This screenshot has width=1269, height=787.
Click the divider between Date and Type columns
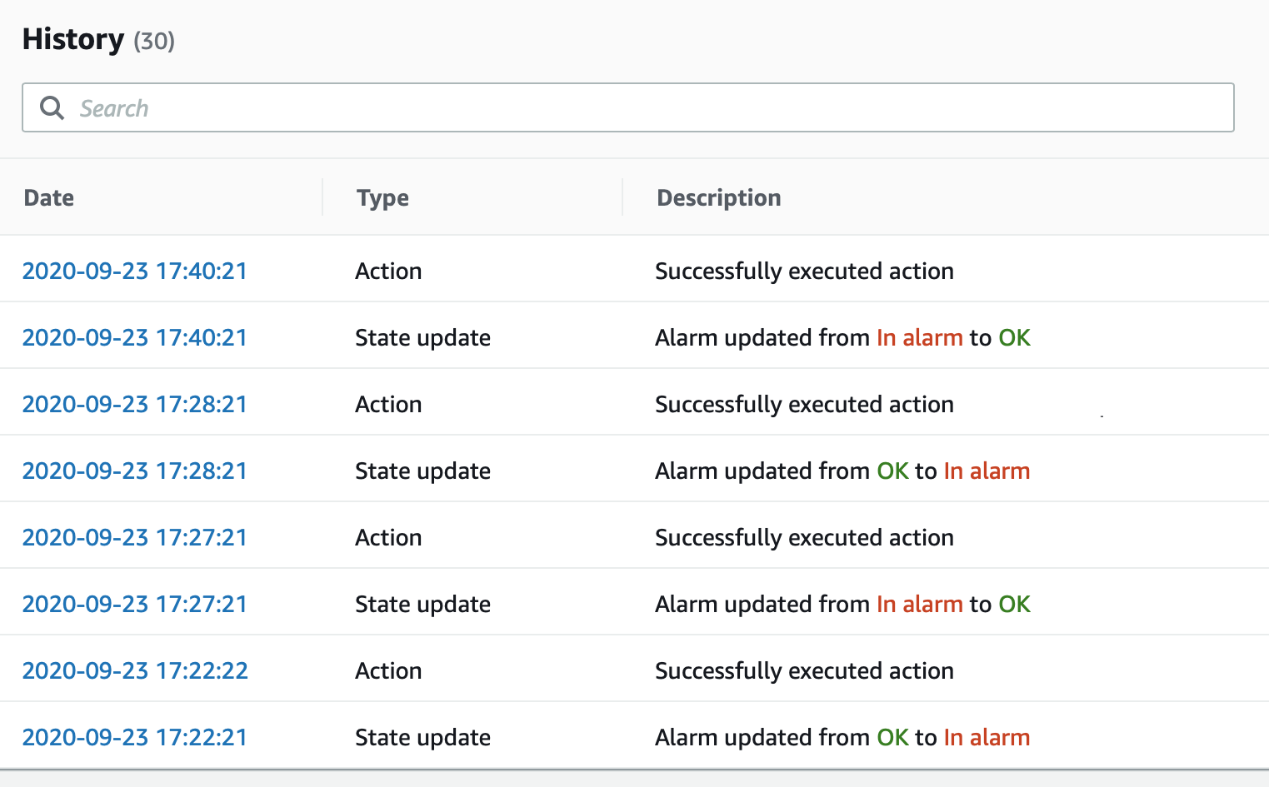pyautogui.click(x=322, y=197)
